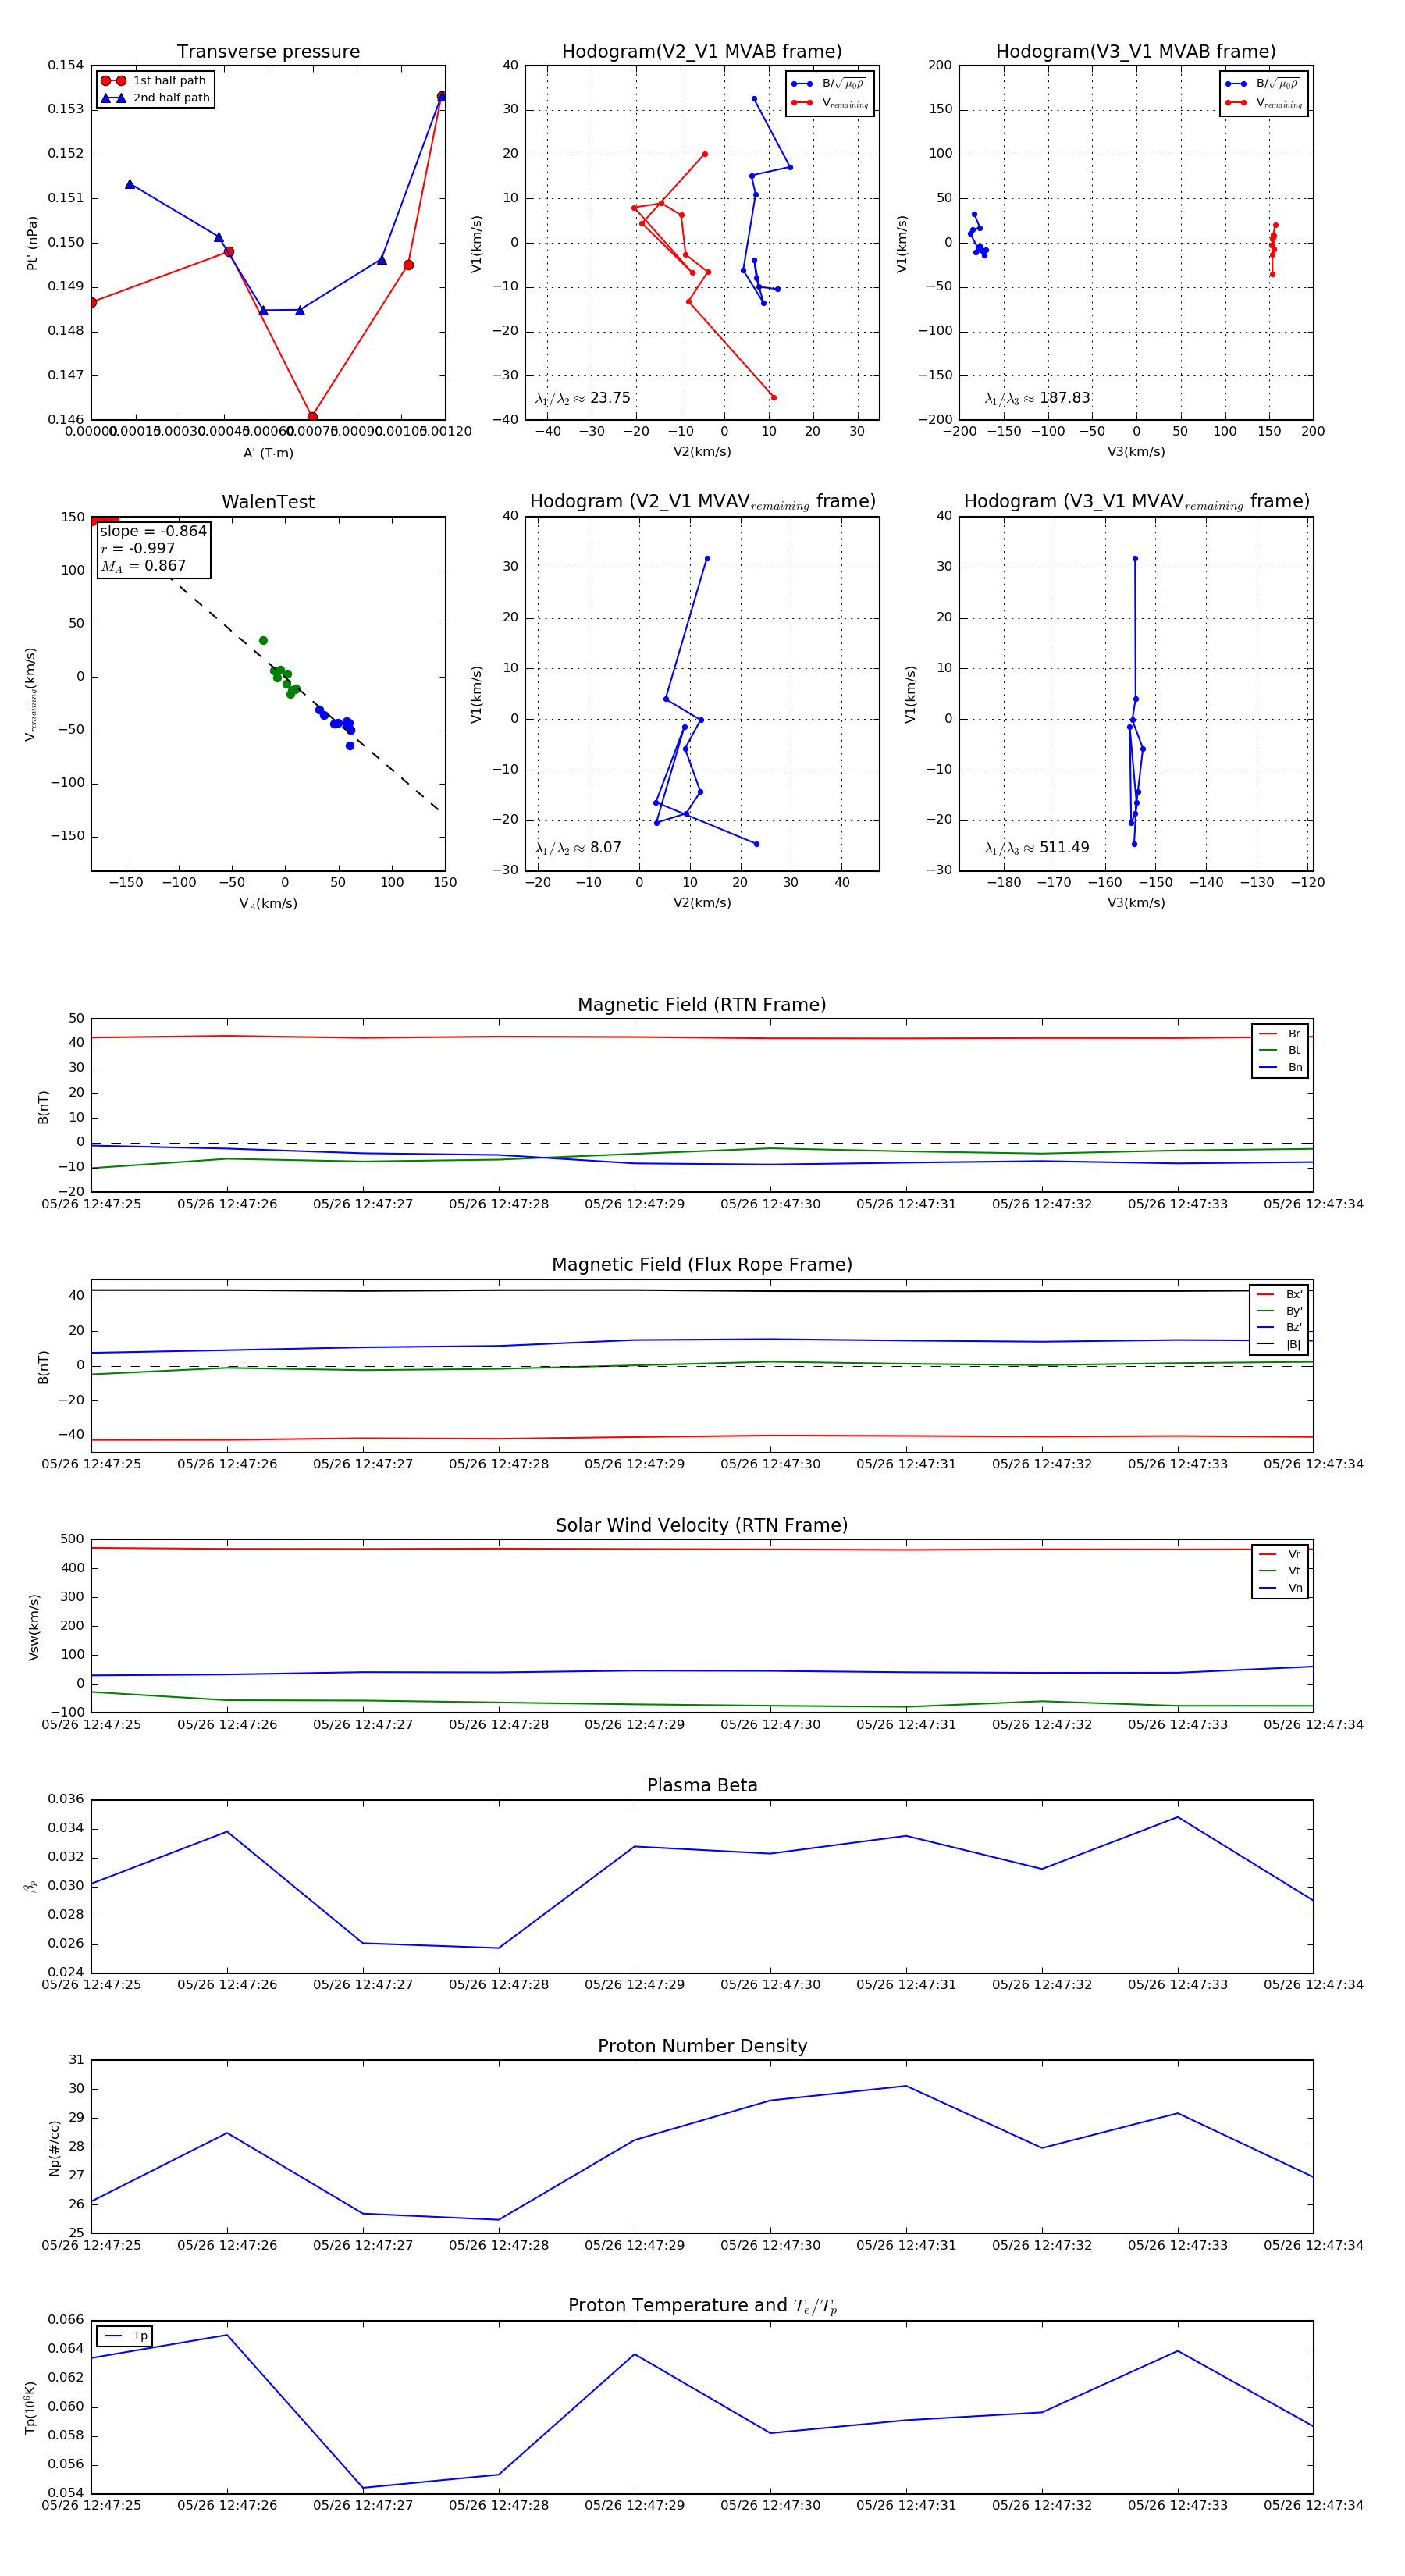Image resolution: width=1405 pixels, height=2576 pixels.
Task: Click the 'Vsw(km/s)' y-axis label
Action: (x=34, y=1627)
